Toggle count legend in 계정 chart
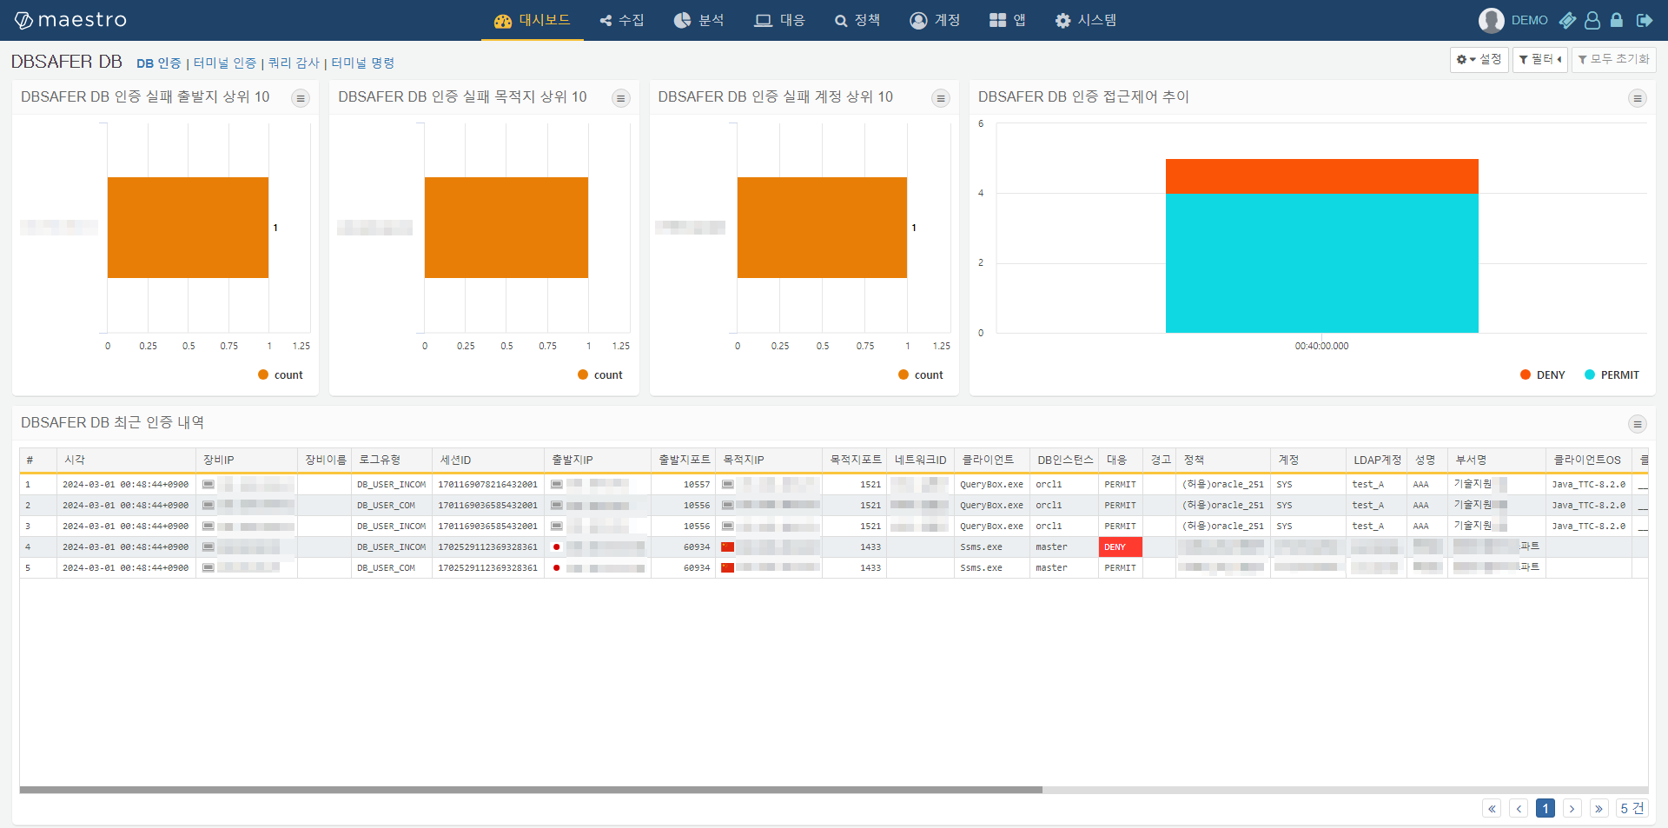1668x828 pixels. pyautogui.click(x=921, y=374)
